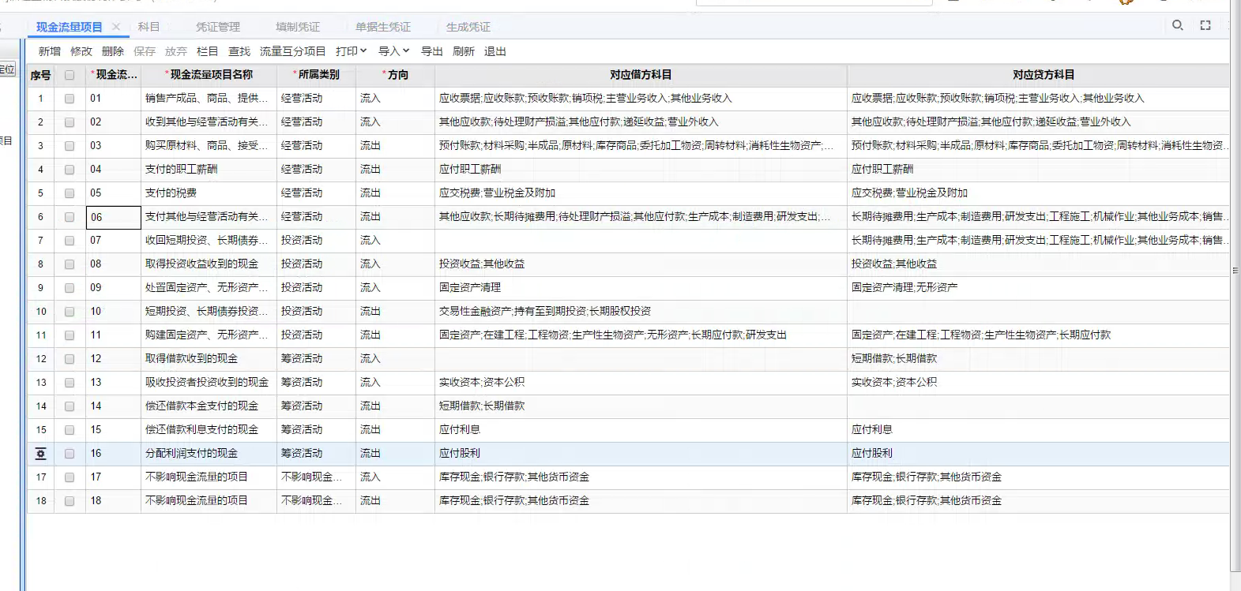Select the 偿还借款本金支付的现金 cell
1241x591 pixels.
209,406
